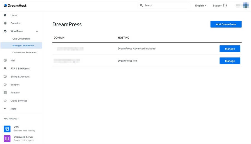Click the Remixer icon in sidebar
Image resolution: width=251 pixels, height=144 pixels.
(x=5, y=93)
